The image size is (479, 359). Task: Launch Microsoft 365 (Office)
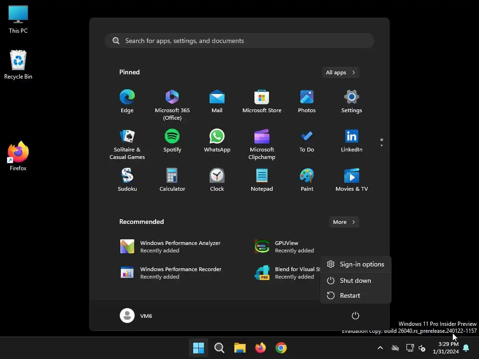coord(172,105)
